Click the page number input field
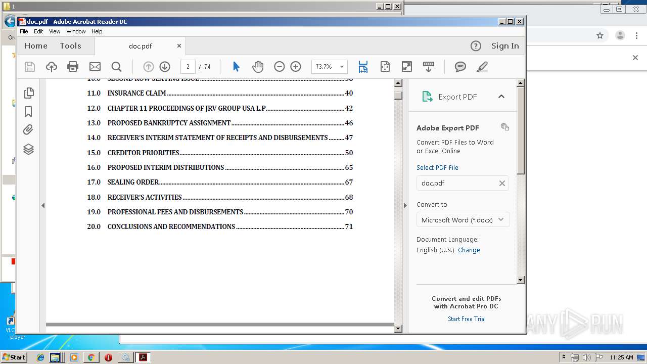This screenshot has width=647, height=364. [x=188, y=67]
